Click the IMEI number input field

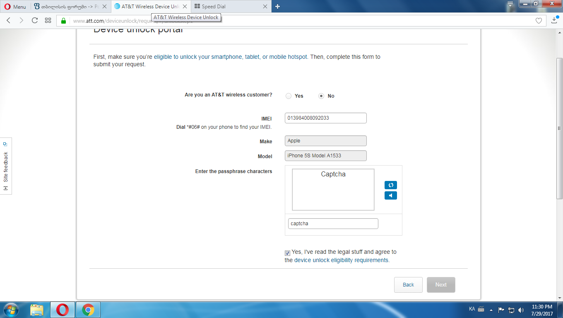326,118
